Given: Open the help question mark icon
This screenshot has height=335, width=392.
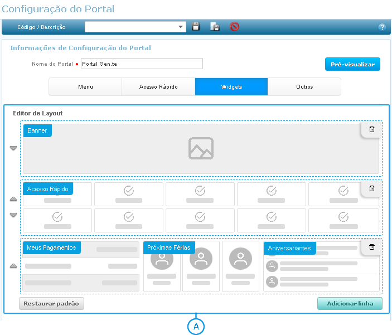Looking at the screenshot, I should tap(382, 27).
